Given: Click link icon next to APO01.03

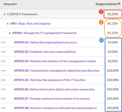Looking at the screenshot, I should click(x=3, y=61).
